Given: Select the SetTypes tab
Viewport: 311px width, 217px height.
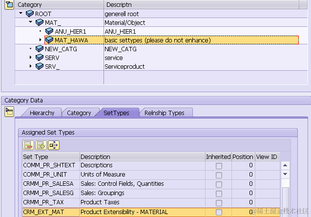Looking at the screenshot, I should click(116, 113).
